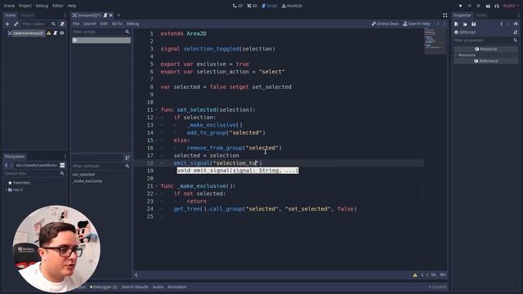Open the Editor menu
This screenshot has height=294, width=523.
point(58,6)
